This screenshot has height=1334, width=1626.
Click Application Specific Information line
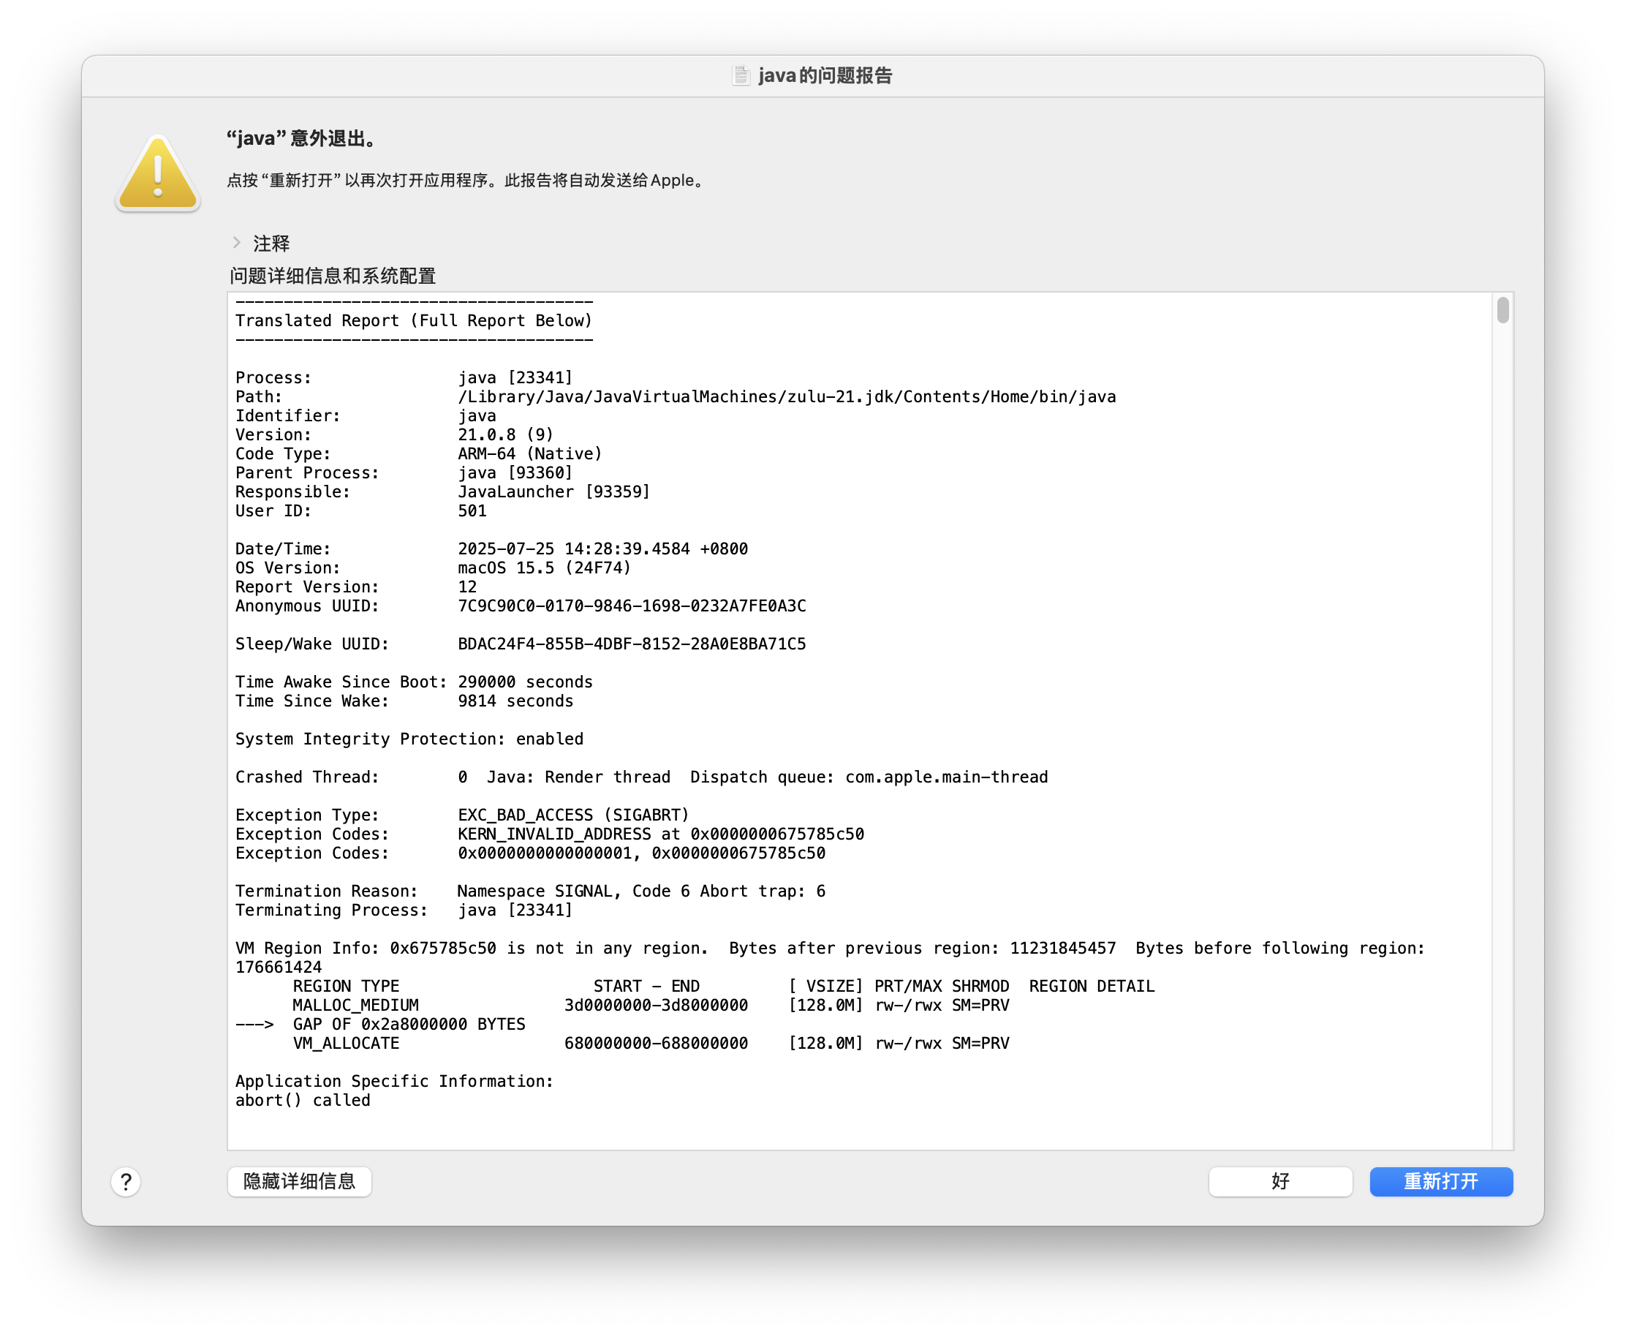point(395,1082)
